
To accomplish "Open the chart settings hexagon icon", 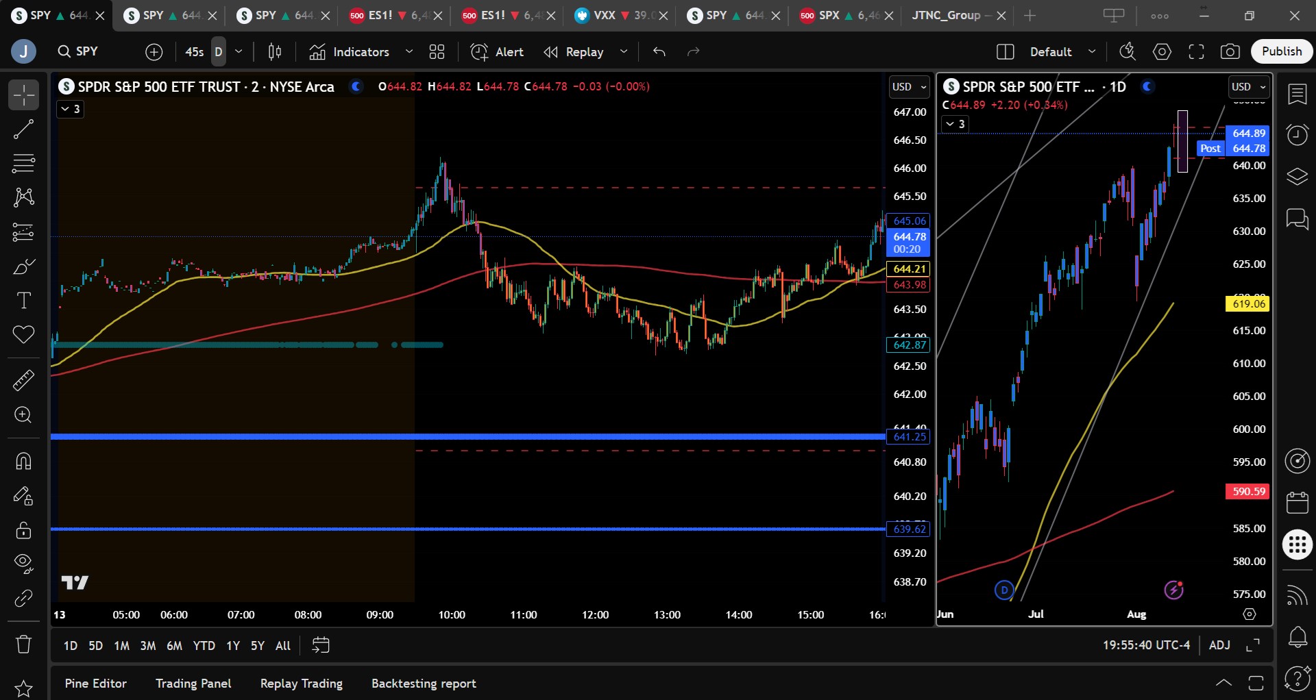I will [1162, 51].
